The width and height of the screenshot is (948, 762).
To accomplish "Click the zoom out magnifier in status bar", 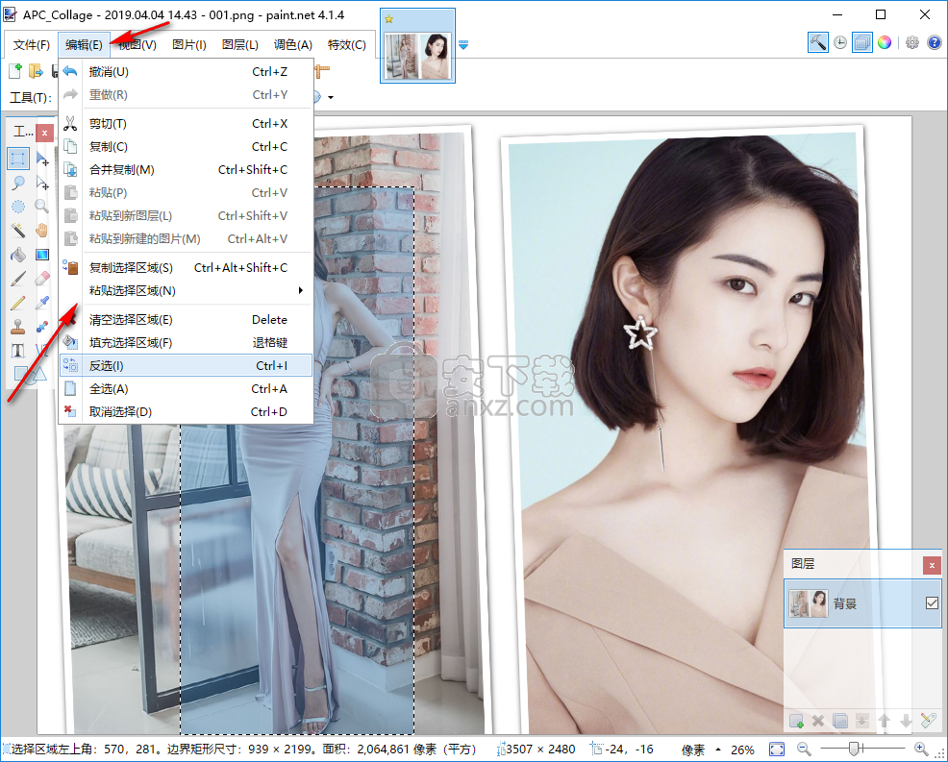I will (804, 750).
